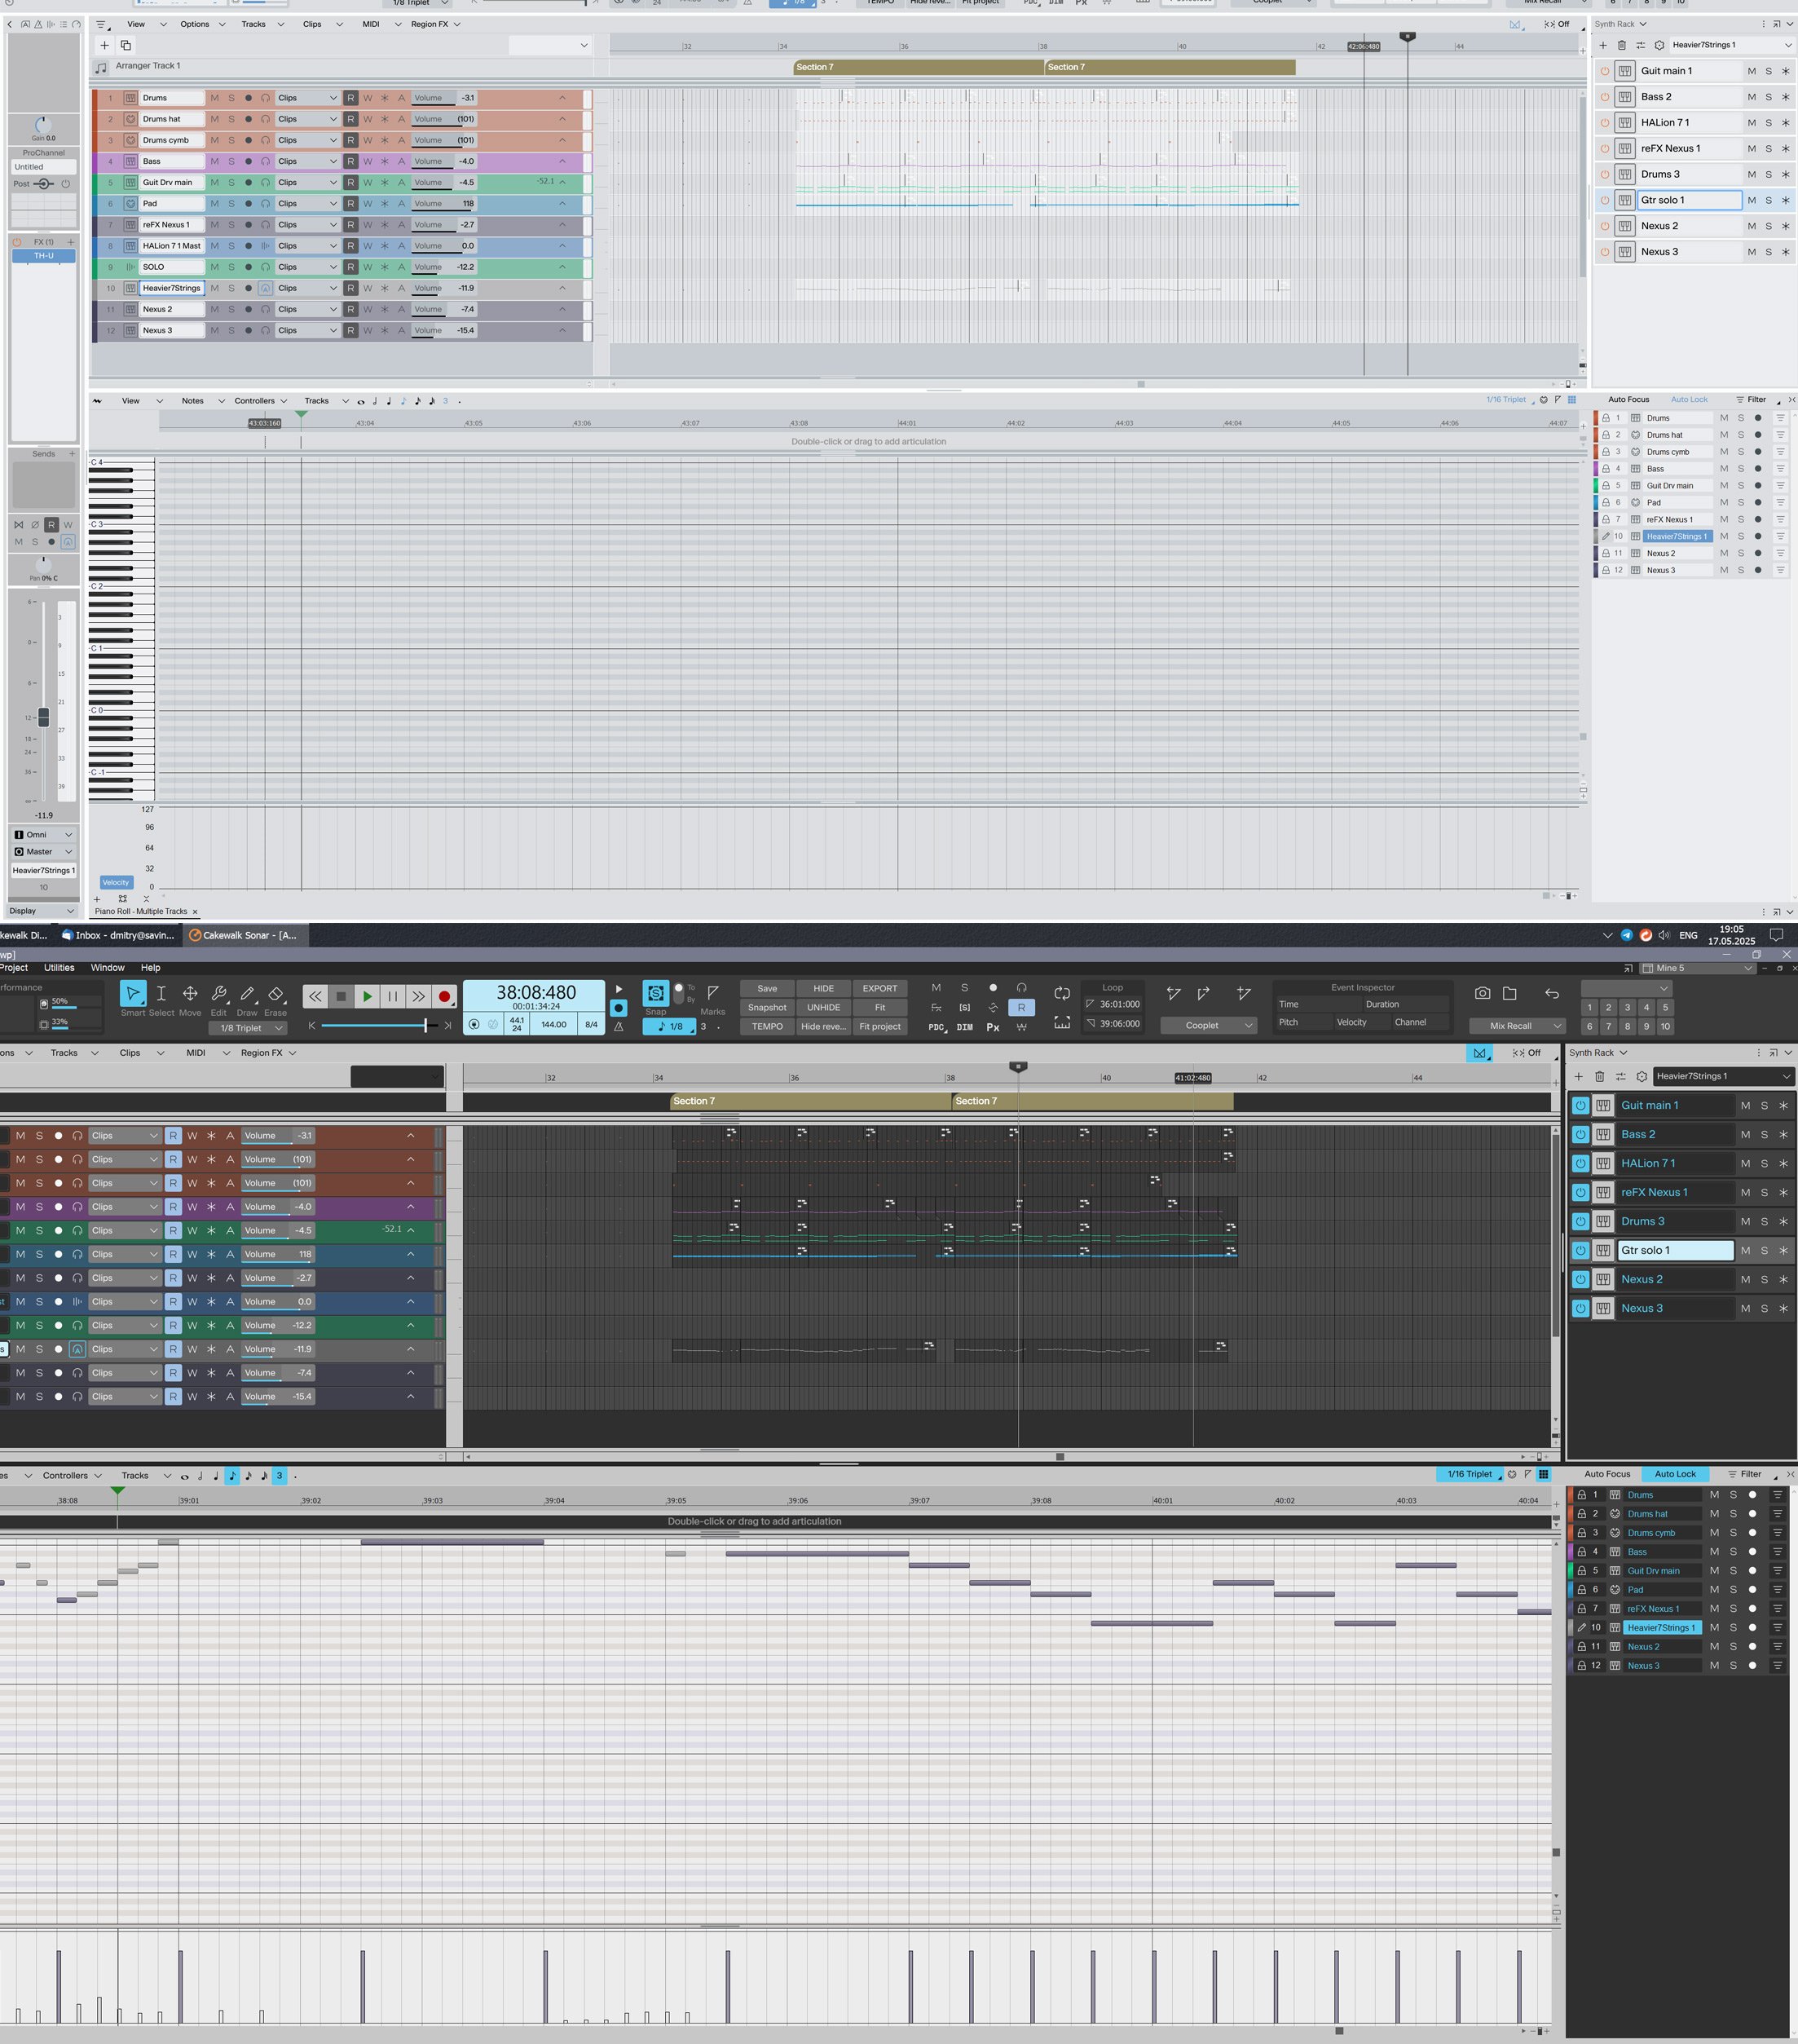Click the EXPORT button
This screenshot has width=1798, height=2044.
(x=879, y=988)
